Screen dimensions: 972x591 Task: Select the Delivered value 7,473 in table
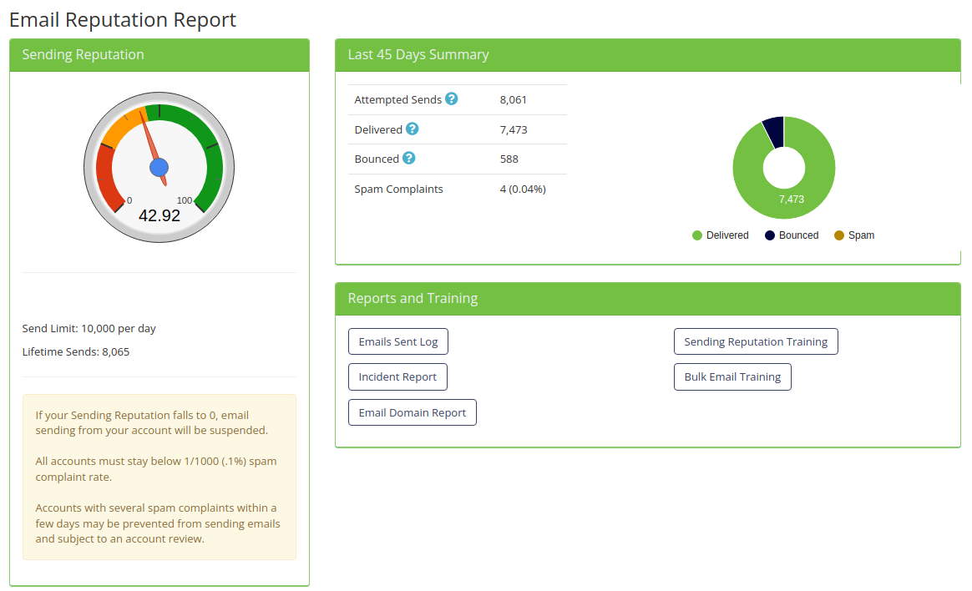click(514, 129)
